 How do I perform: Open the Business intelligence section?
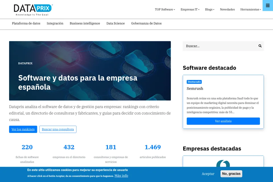click(x=85, y=23)
